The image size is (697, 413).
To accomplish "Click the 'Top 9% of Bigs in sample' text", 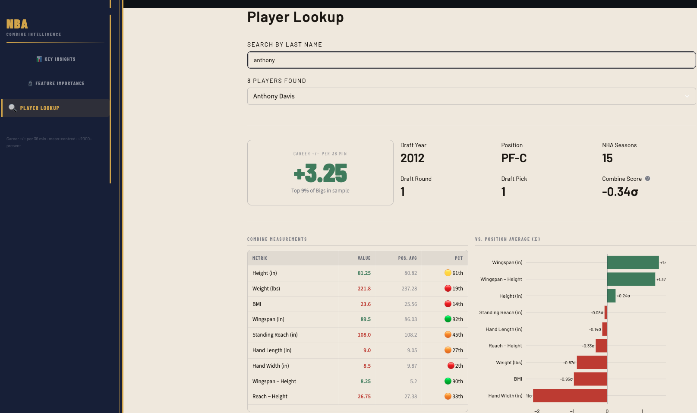I will tap(320, 191).
